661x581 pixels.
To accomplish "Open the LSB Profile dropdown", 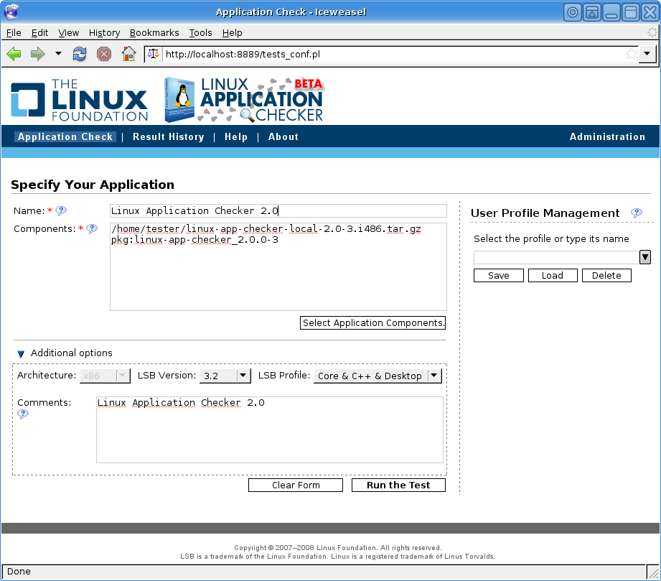I will [x=378, y=376].
